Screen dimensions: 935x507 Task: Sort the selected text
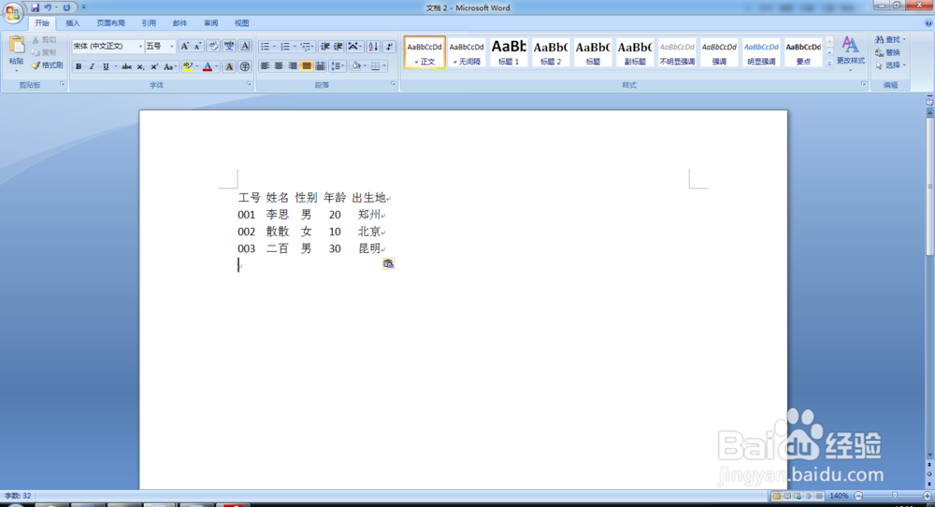(373, 47)
